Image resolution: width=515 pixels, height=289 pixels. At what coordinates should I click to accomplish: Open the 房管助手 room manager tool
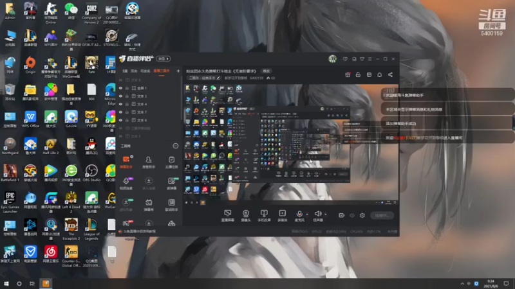[149, 162]
